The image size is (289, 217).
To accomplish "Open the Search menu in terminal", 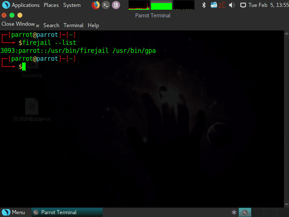I will tap(51, 25).
